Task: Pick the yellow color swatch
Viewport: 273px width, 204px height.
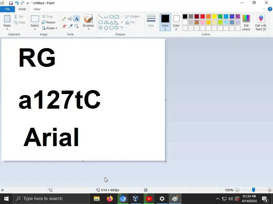Action: [x=214, y=16]
